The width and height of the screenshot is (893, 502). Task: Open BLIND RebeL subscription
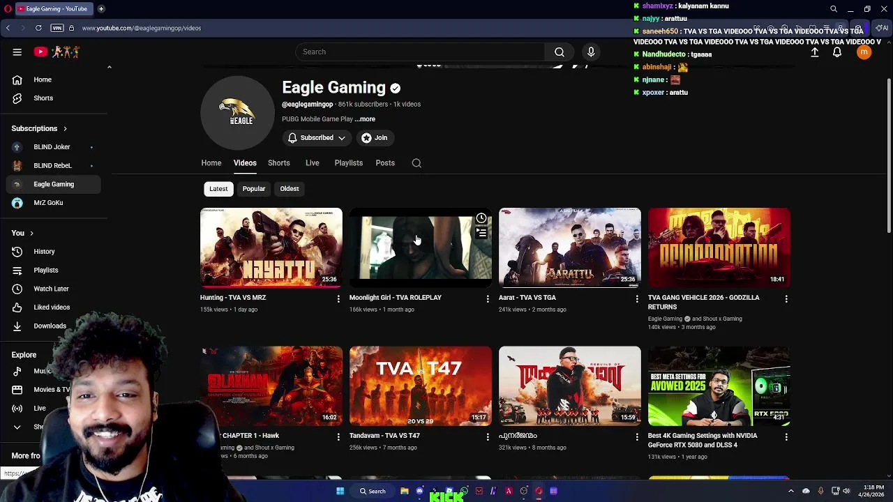click(54, 166)
